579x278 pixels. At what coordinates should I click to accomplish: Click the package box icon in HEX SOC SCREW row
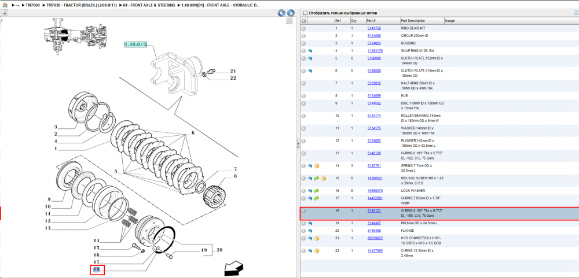(324, 179)
